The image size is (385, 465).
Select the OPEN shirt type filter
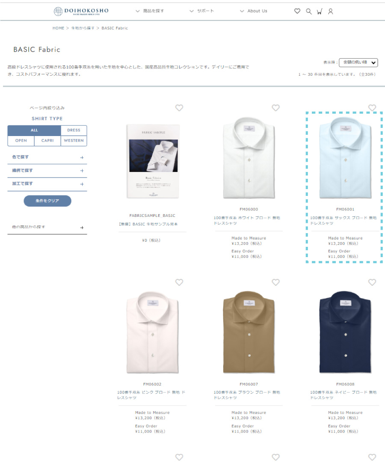tap(21, 141)
